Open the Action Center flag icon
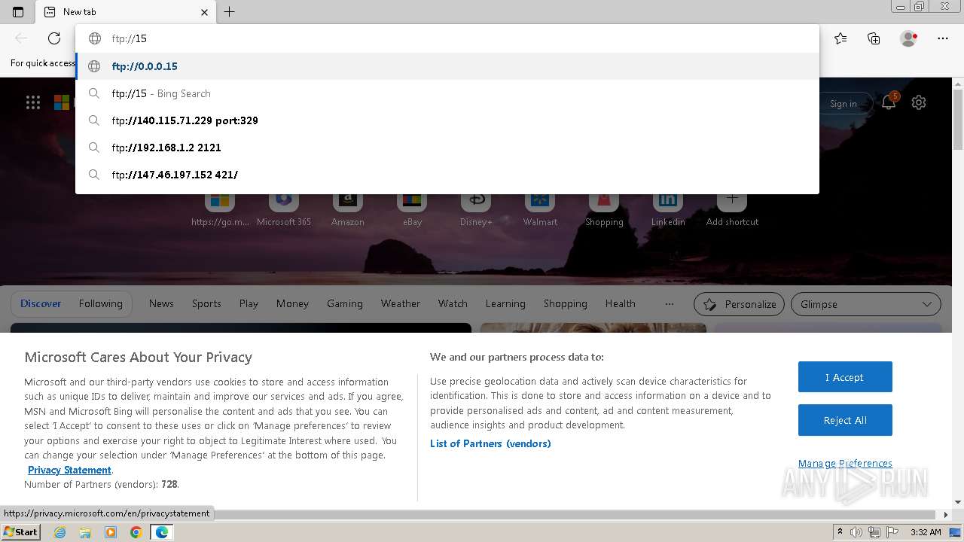964x542 pixels. [x=892, y=532]
